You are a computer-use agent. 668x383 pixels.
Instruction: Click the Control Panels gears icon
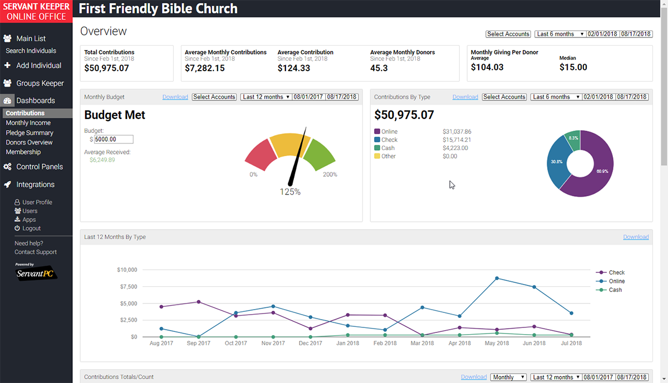click(8, 167)
